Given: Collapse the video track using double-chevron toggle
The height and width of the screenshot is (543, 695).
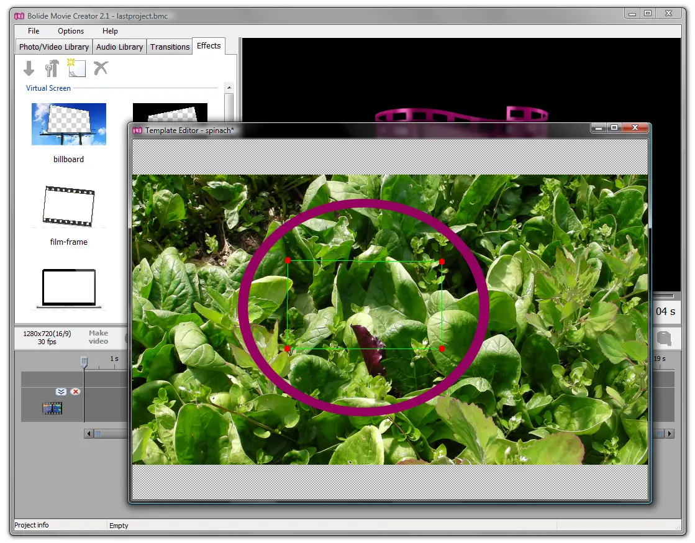Looking at the screenshot, I should (x=60, y=392).
